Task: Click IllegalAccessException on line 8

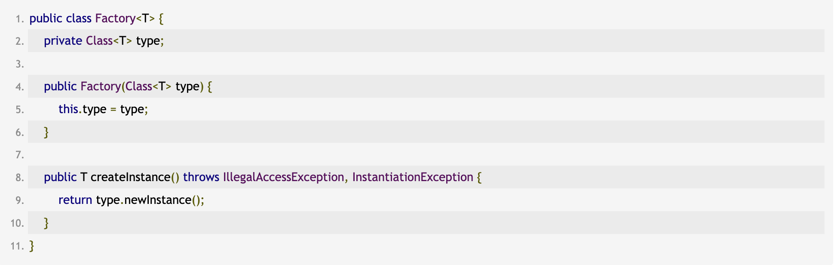Action: coord(283,178)
